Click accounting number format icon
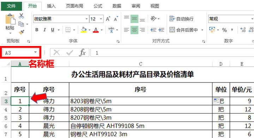254x138 pixels. click(212, 30)
